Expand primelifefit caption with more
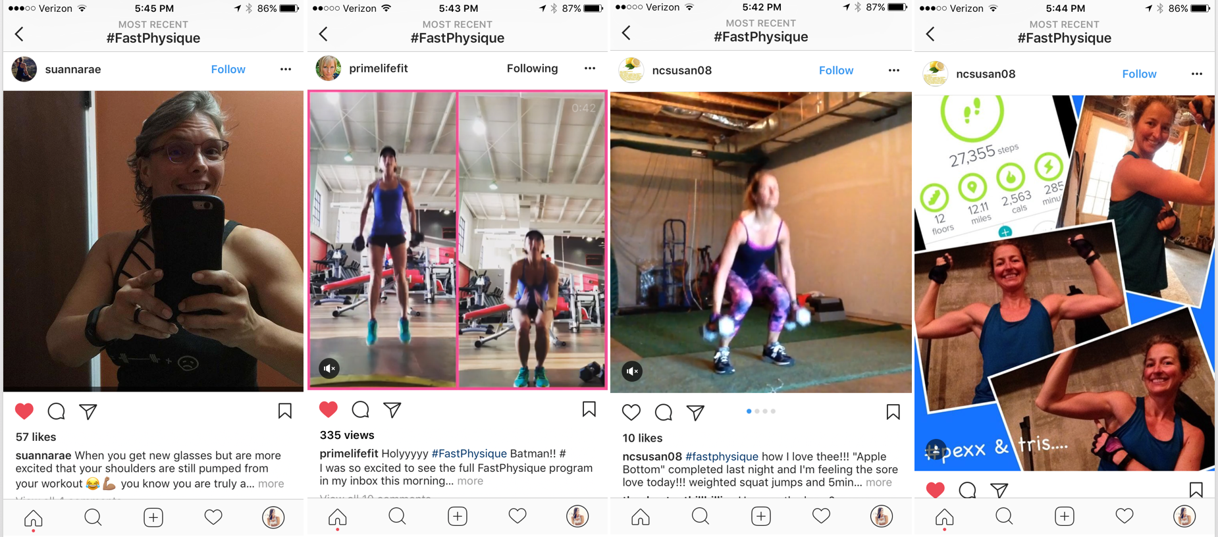 click(x=470, y=481)
